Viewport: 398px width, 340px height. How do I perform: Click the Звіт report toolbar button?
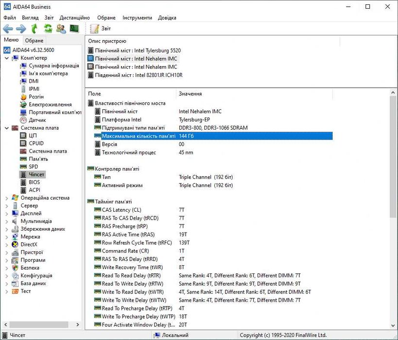(101, 29)
